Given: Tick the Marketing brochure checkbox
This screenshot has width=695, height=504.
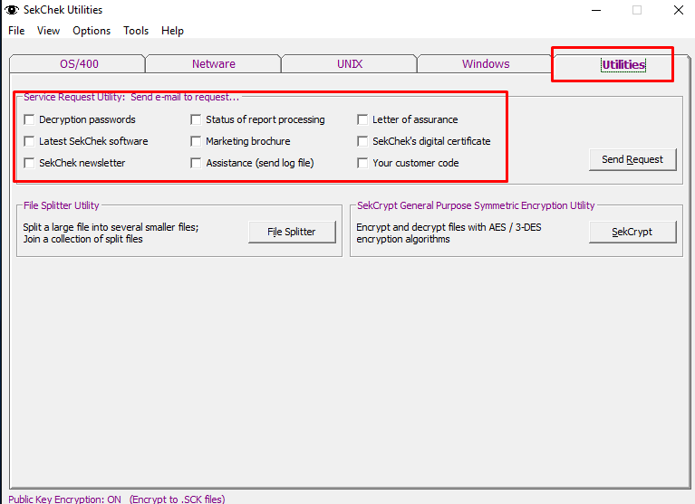Looking at the screenshot, I should click(x=196, y=141).
